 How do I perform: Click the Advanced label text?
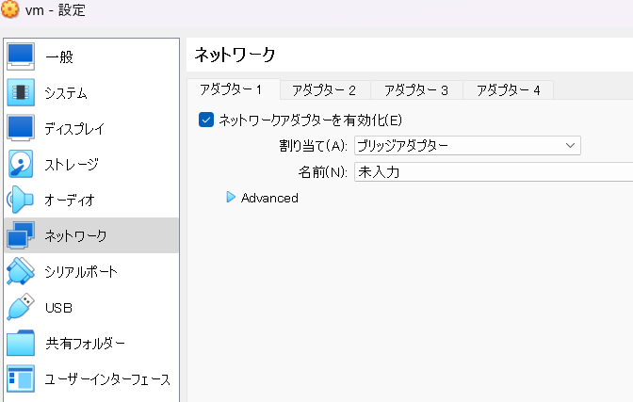click(269, 198)
